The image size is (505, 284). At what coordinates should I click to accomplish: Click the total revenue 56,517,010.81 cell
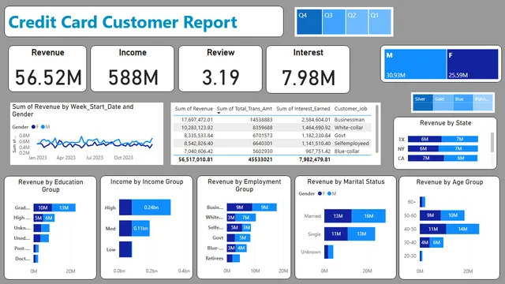[x=196, y=159]
